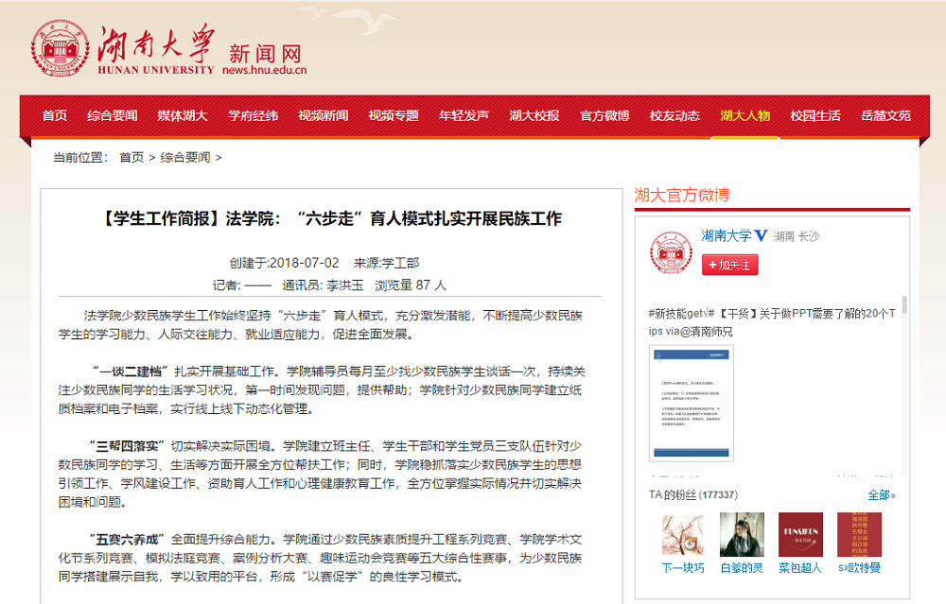Open fan avatar 下一块巧
The height and width of the screenshot is (604, 946).
click(x=682, y=535)
